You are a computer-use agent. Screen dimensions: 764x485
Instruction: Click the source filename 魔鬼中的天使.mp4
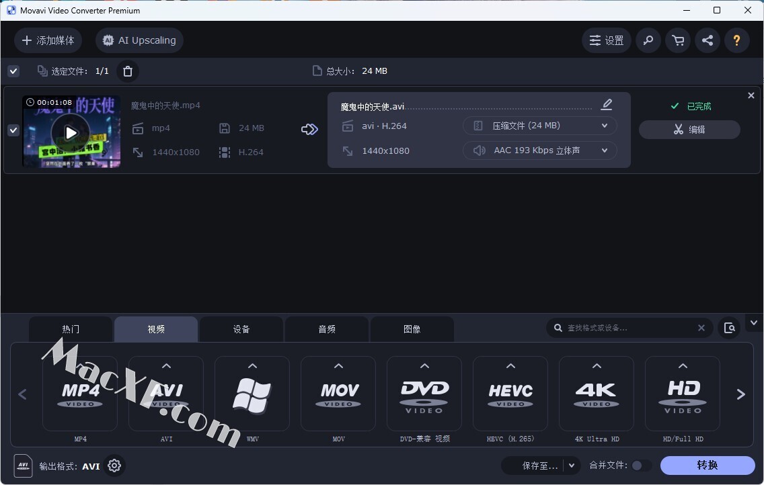[165, 105]
